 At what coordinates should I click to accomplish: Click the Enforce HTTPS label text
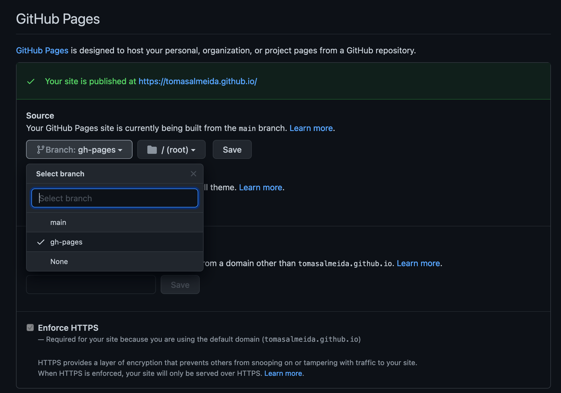tap(68, 327)
